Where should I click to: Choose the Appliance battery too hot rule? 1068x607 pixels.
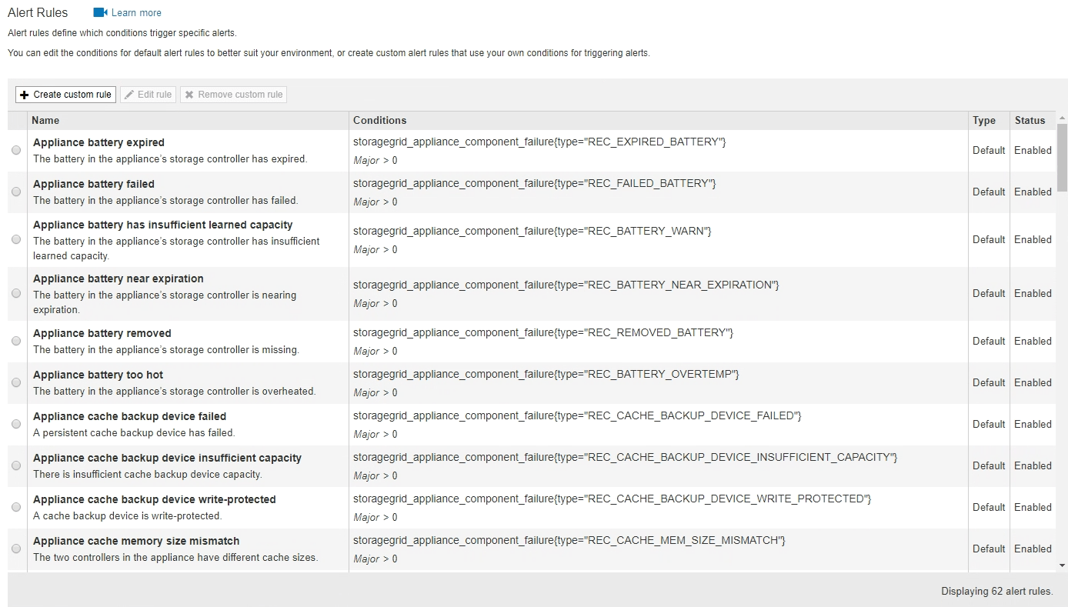(x=16, y=383)
